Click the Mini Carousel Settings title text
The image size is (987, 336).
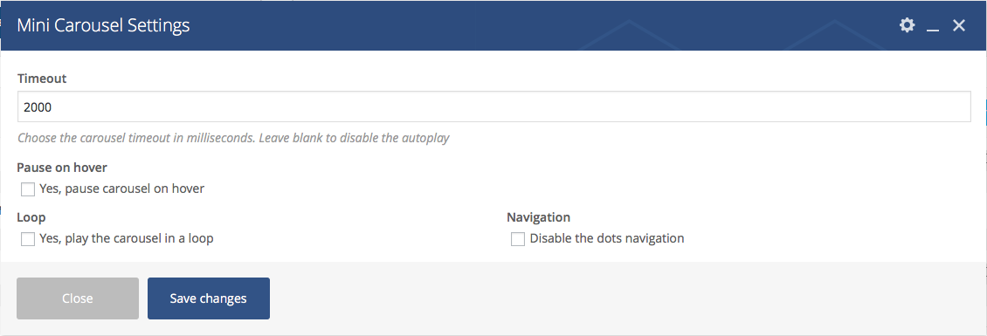[103, 25]
